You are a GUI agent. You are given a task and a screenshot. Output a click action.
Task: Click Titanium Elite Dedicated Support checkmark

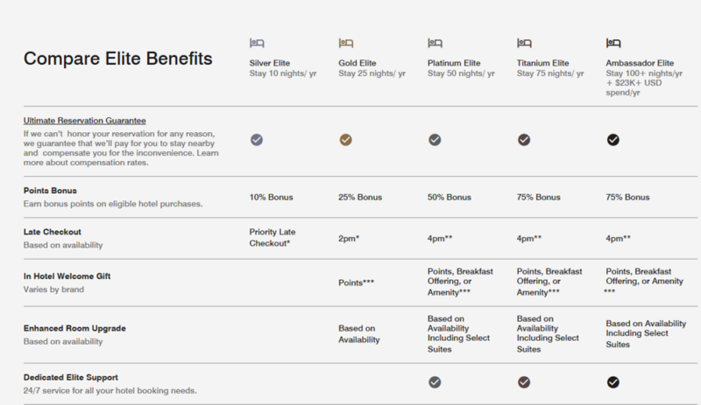[524, 382]
